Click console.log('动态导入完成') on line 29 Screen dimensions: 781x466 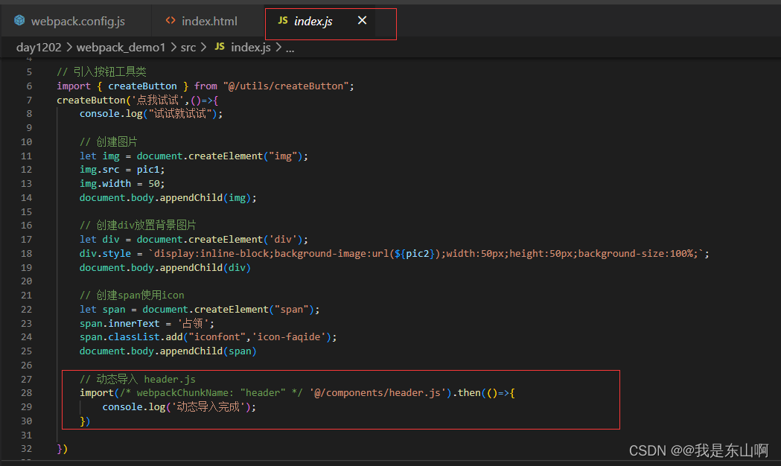pos(176,406)
